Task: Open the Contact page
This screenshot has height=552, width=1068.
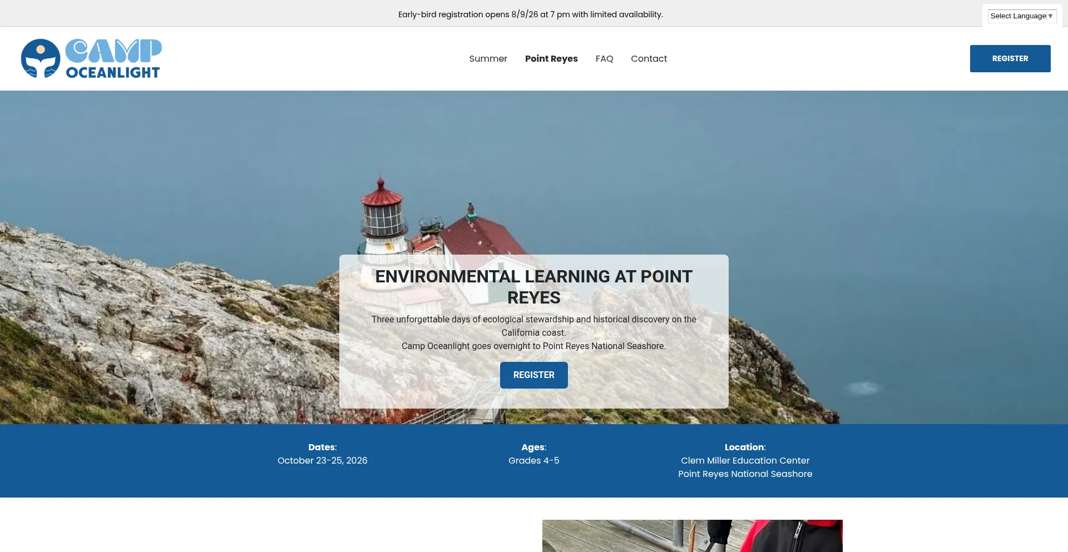Action: 649,58
